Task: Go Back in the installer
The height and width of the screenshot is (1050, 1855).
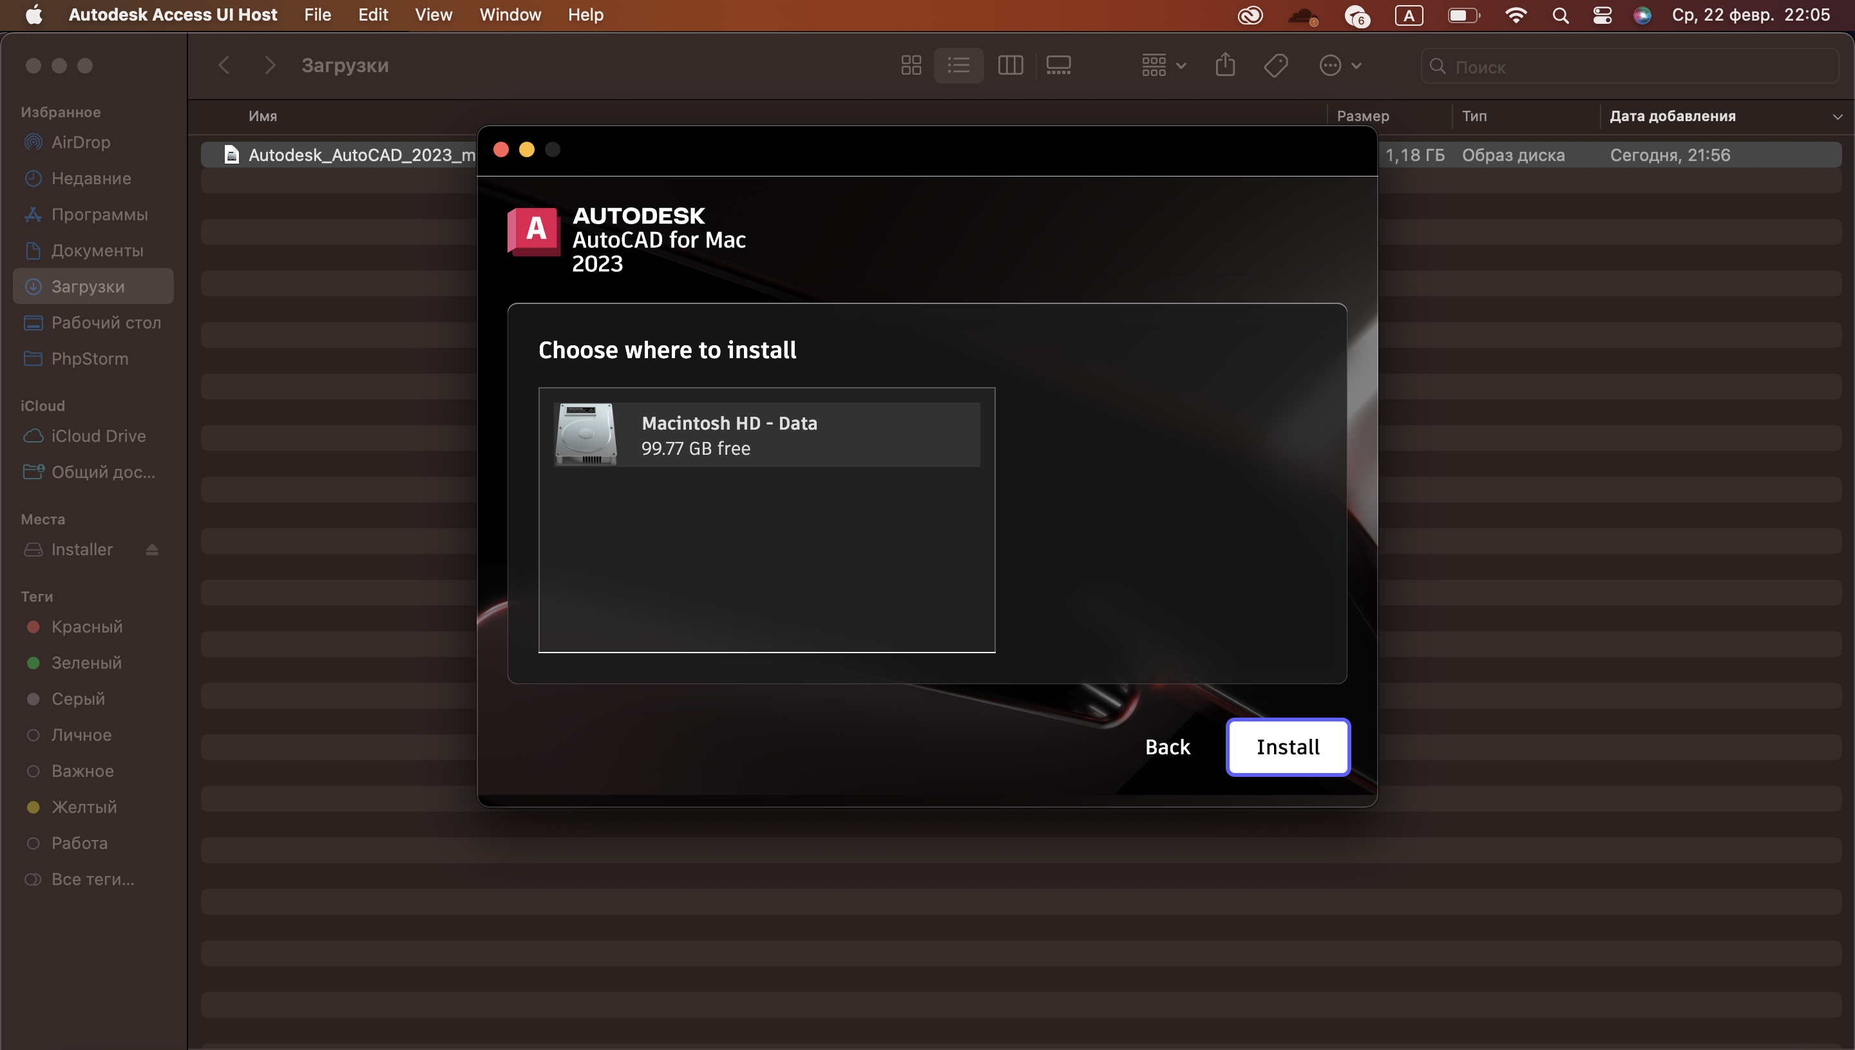Action: [x=1167, y=747]
